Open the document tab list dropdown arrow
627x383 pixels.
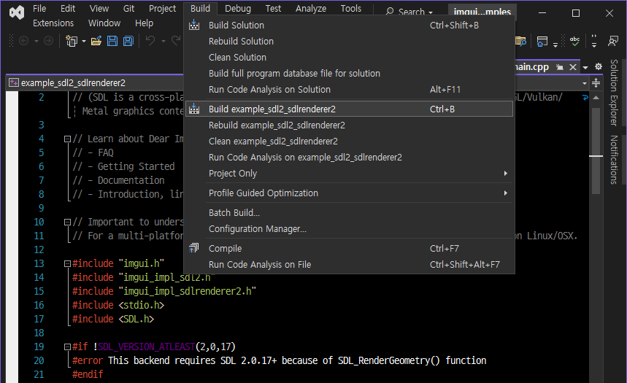585,67
